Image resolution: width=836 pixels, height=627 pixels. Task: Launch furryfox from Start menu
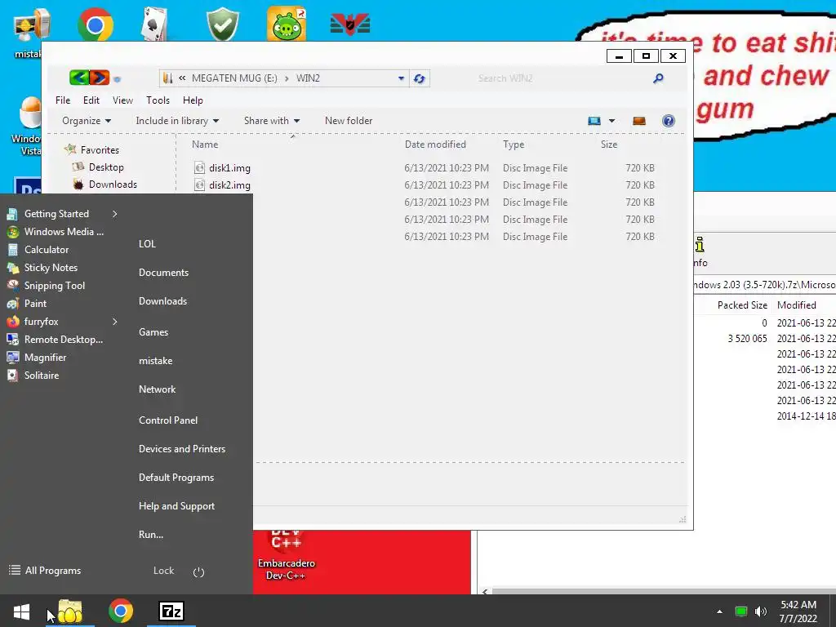(41, 322)
